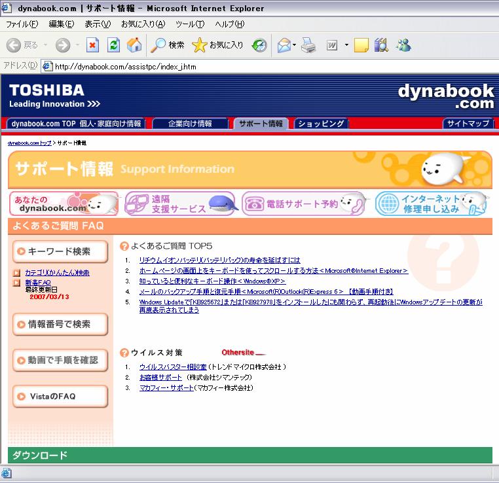Click the IE status bar page icon

pyautogui.click(x=7, y=473)
